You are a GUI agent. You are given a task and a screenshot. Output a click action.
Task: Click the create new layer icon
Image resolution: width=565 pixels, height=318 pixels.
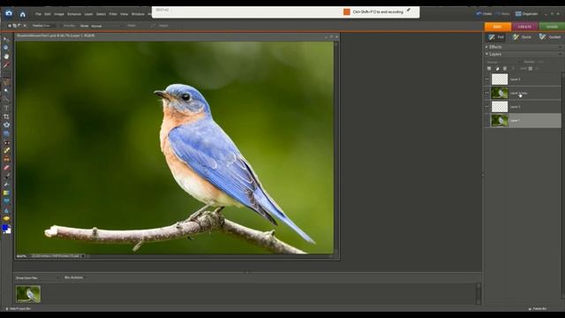click(x=489, y=69)
